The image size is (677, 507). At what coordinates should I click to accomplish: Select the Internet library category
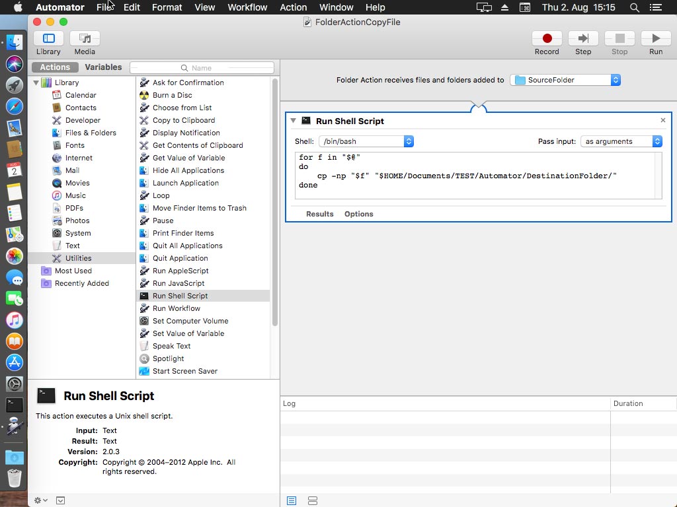(x=79, y=158)
